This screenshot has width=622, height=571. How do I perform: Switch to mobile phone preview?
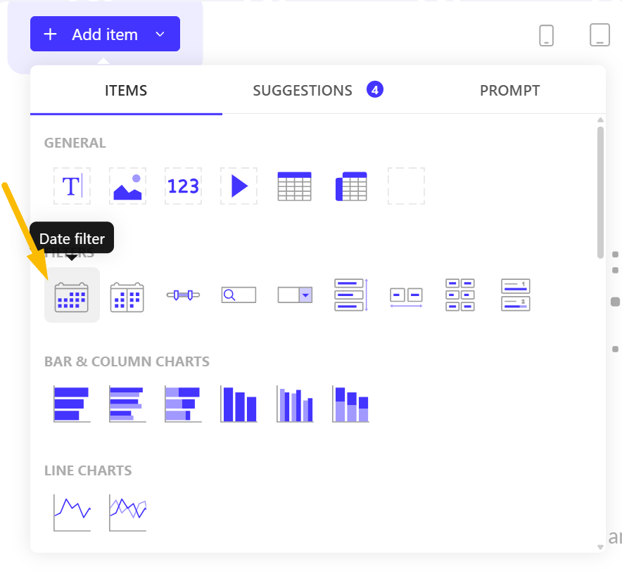point(546,35)
